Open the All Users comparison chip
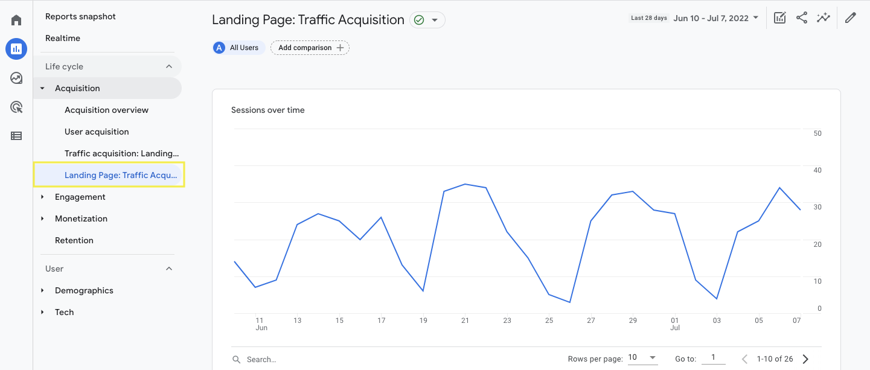 pyautogui.click(x=238, y=47)
